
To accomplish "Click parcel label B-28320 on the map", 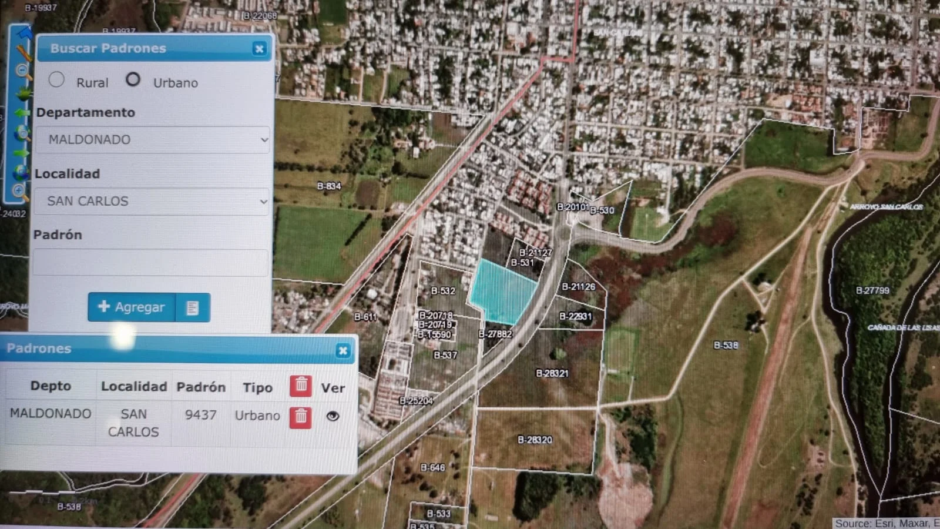I will [x=535, y=440].
